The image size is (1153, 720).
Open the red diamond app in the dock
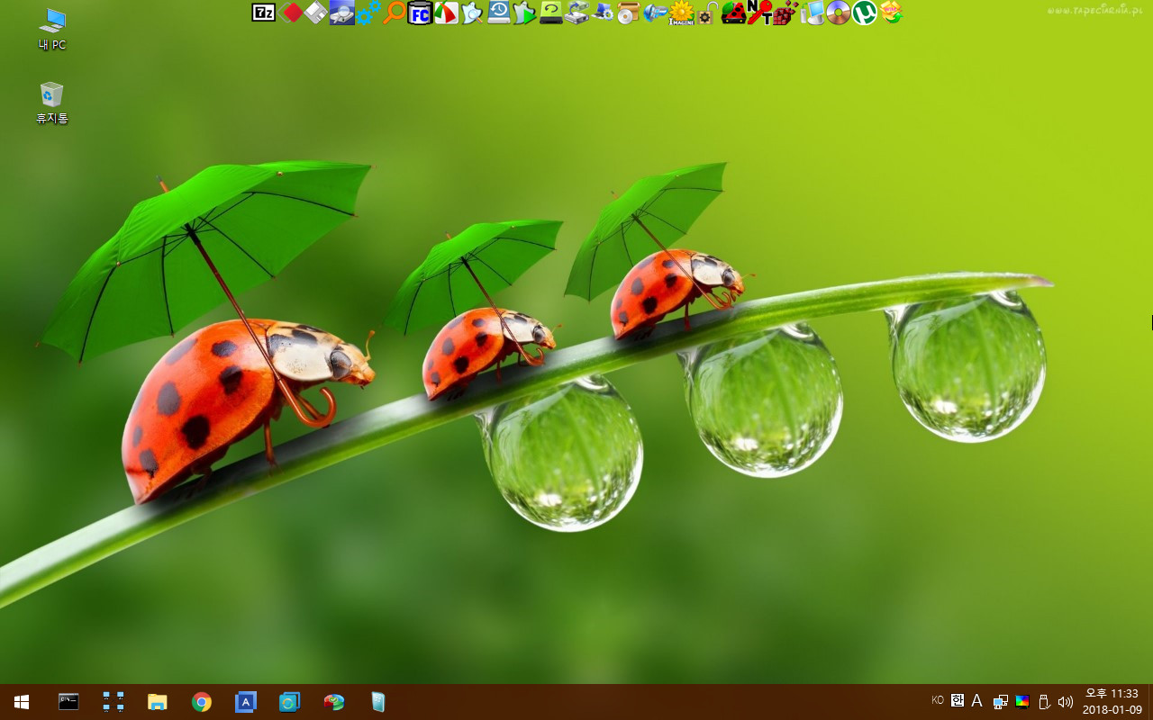click(290, 13)
